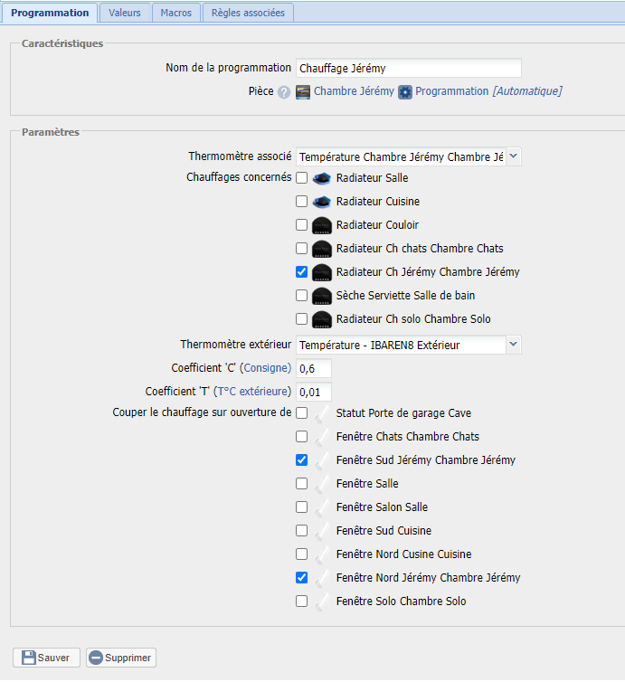This screenshot has width=625, height=682.
Task: Click the Radiateur Cuisine device icon
Action: click(322, 202)
